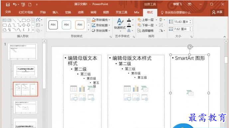Screen dimensions: 229x128
Task: Apply the black outline Abc shape style
Action: (53, 25)
